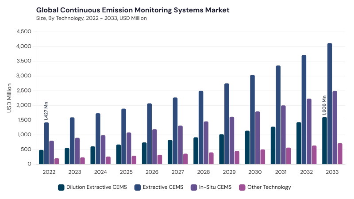
Task: Click the 2031 Dilution Extractive CEMS bar
Action: 273,145
